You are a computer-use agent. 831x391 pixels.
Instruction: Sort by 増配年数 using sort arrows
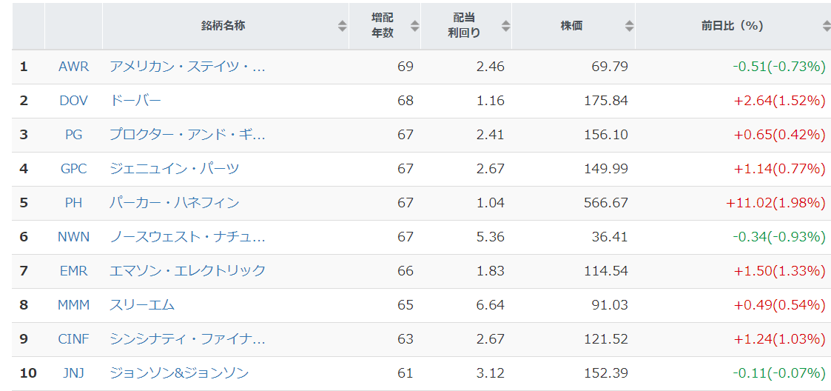(x=414, y=26)
